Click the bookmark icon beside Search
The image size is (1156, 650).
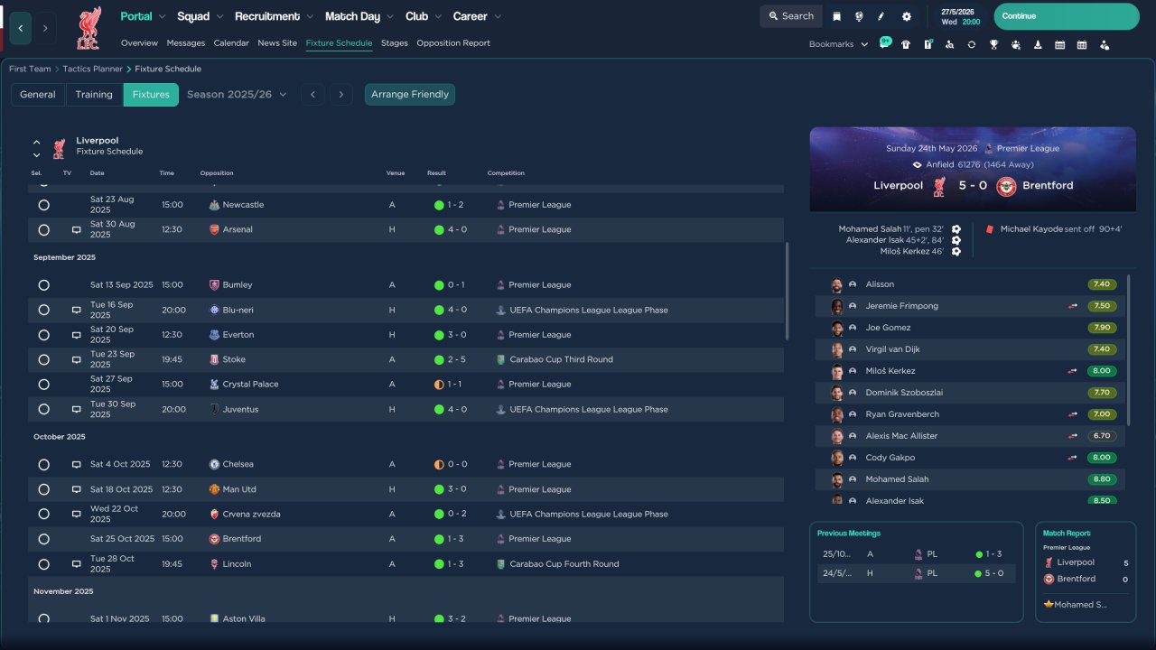pyautogui.click(x=836, y=16)
